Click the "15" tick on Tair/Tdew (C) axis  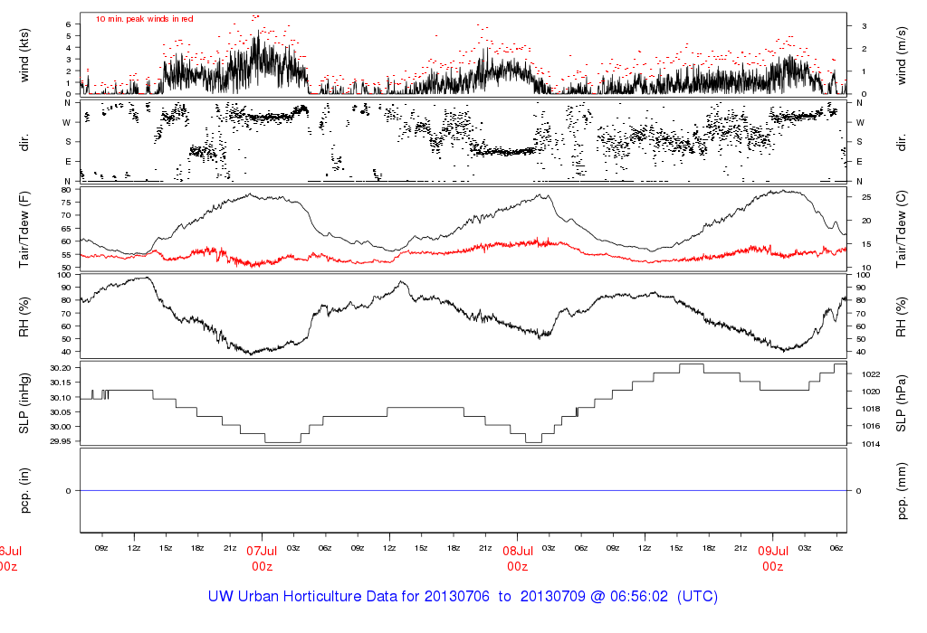click(866, 244)
